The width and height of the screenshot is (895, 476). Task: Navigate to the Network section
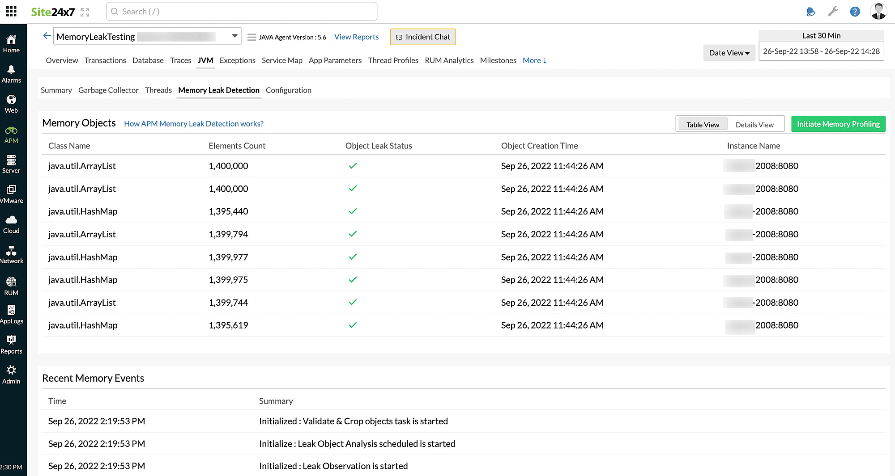(x=12, y=253)
